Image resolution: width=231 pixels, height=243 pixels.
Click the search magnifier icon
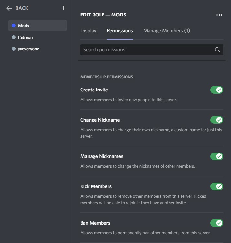tap(217, 50)
